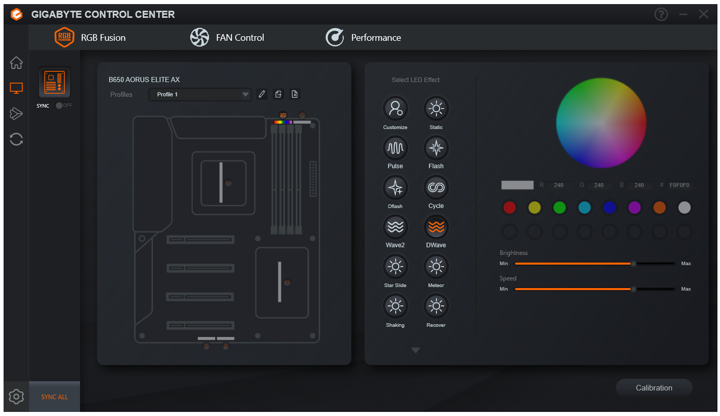
Task: Click the Gigabyte logo icon
Action: tap(17, 15)
